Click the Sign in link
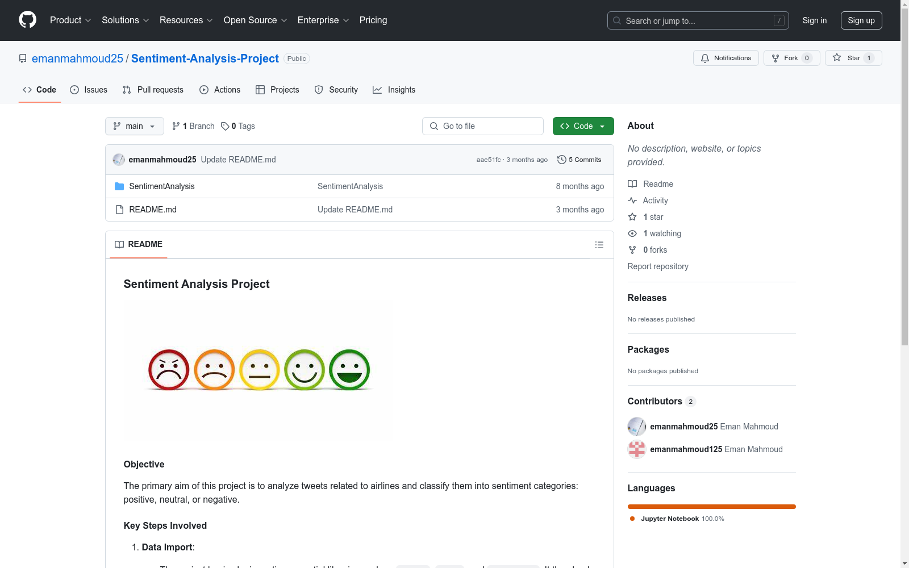This screenshot has height=568, width=909. click(815, 20)
